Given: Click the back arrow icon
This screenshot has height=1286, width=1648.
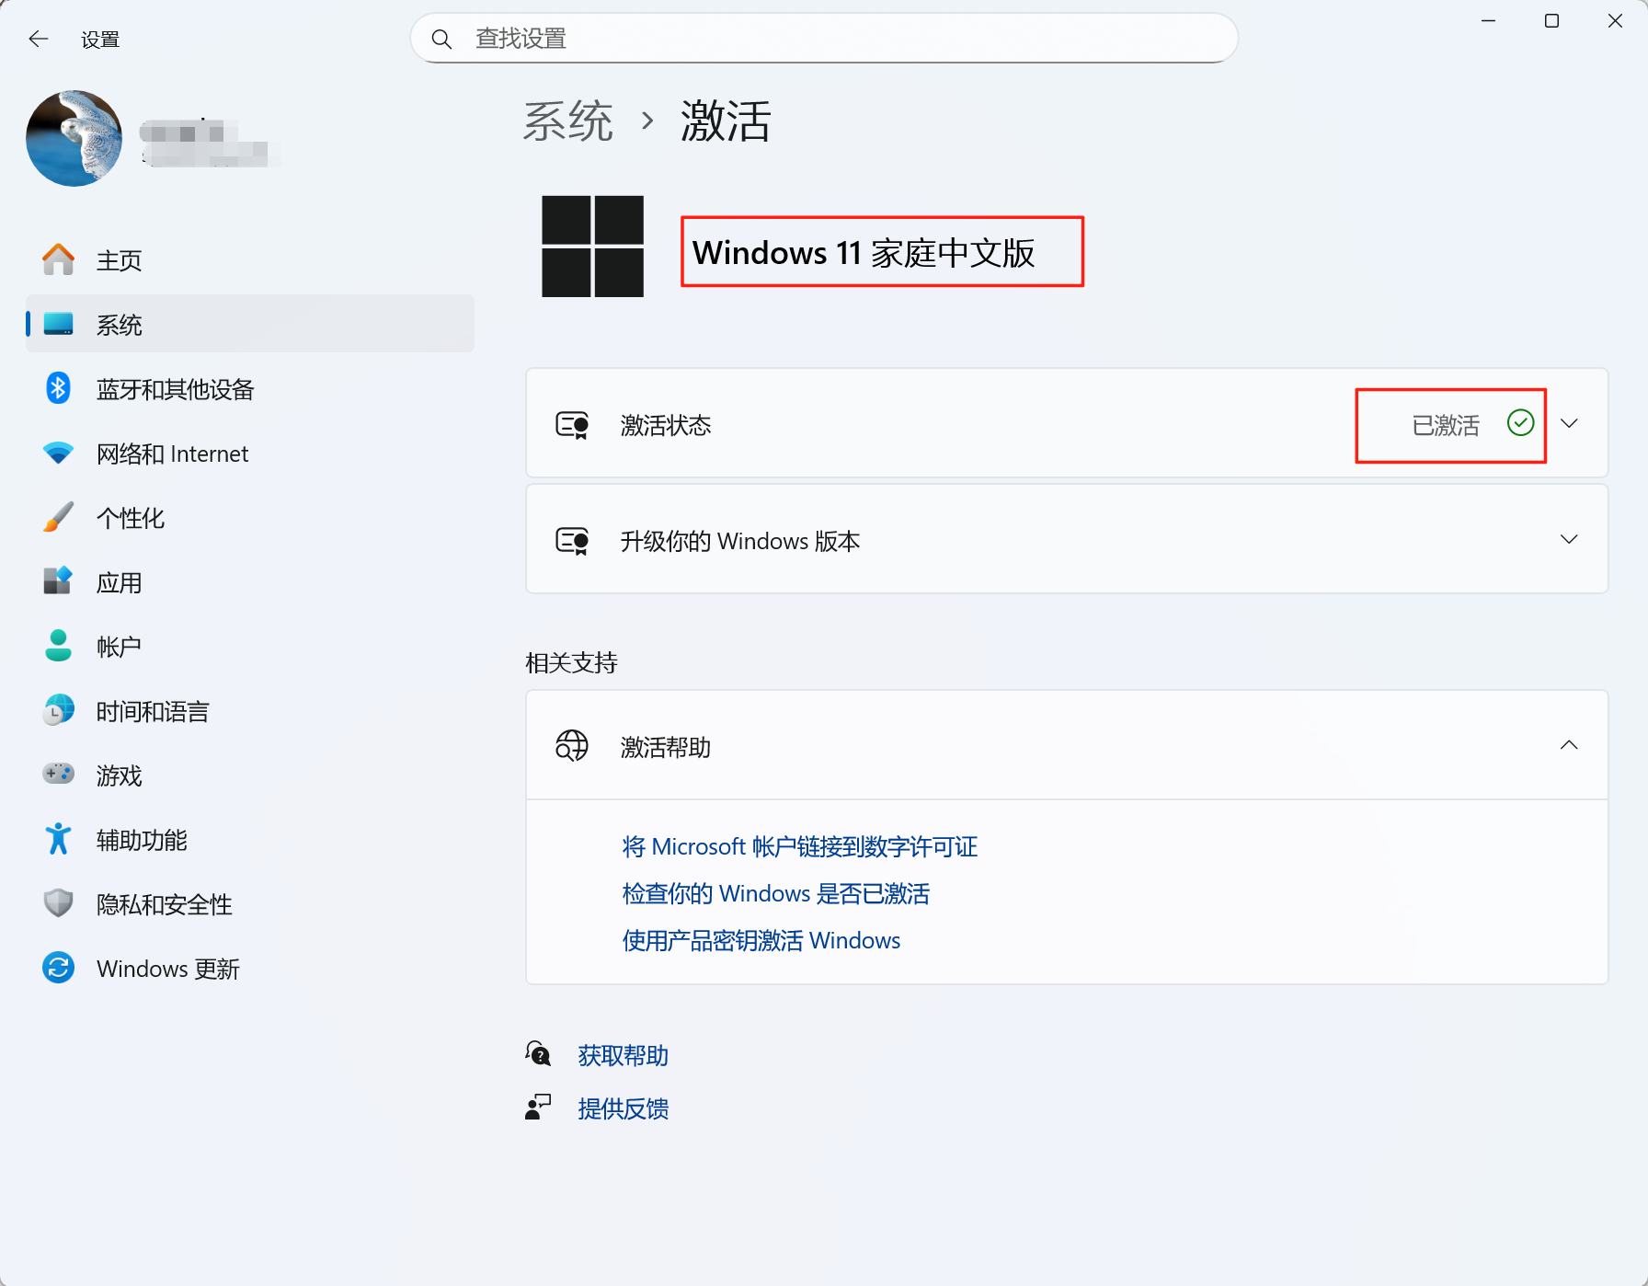Looking at the screenshot, I should 39,39.
